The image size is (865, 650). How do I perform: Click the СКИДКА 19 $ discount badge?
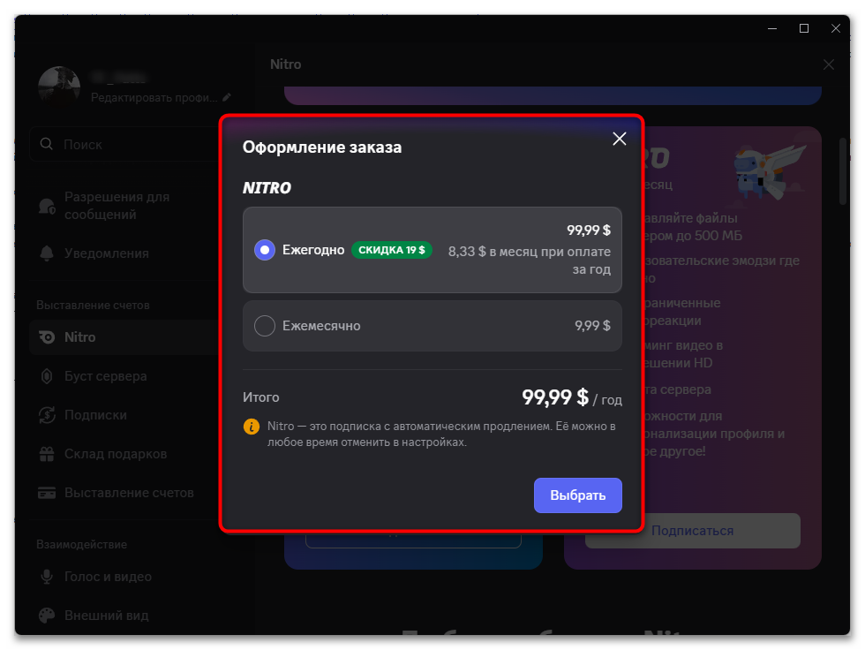coord(392,250)
